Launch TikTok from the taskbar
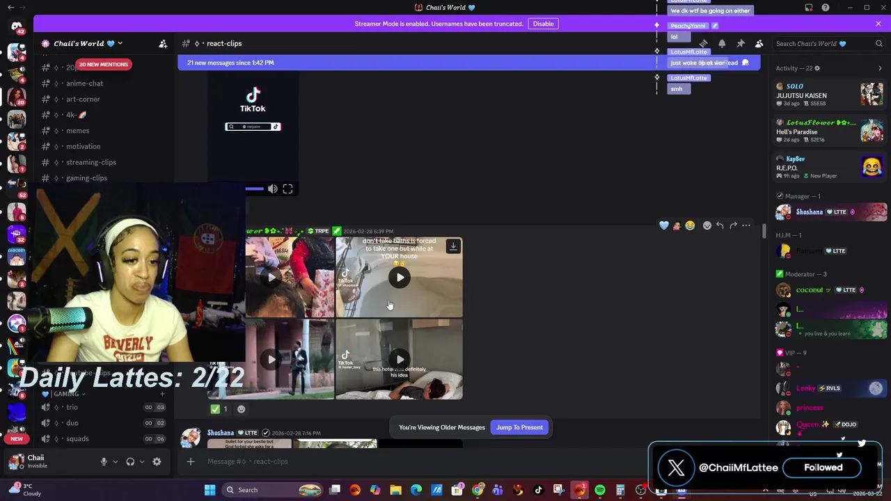The image size is (891, 501). (x=538, y=490)
